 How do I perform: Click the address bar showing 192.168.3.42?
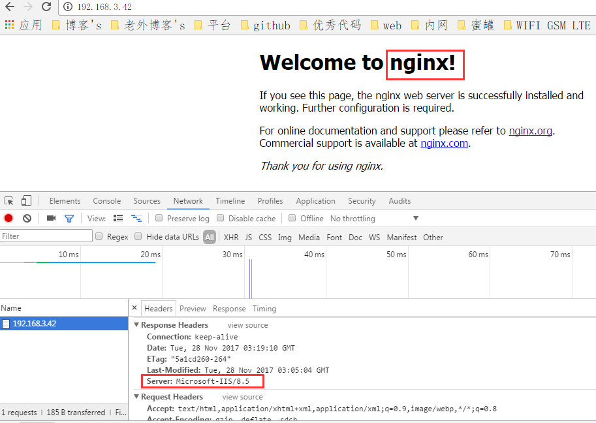327,7
